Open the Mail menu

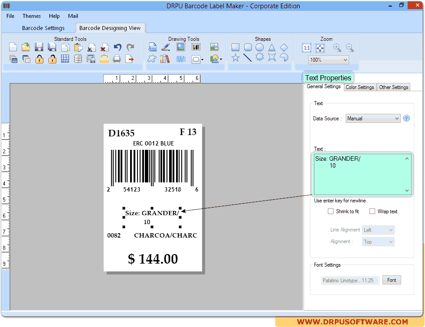[x=73, y=16]
